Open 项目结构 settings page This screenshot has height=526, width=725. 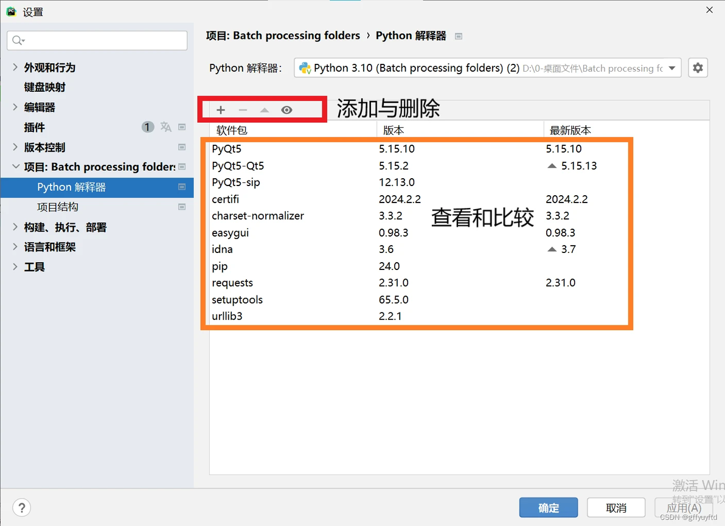[58, 207]
